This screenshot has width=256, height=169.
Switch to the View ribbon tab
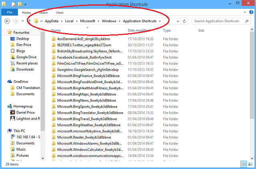[x=60, y=12]
